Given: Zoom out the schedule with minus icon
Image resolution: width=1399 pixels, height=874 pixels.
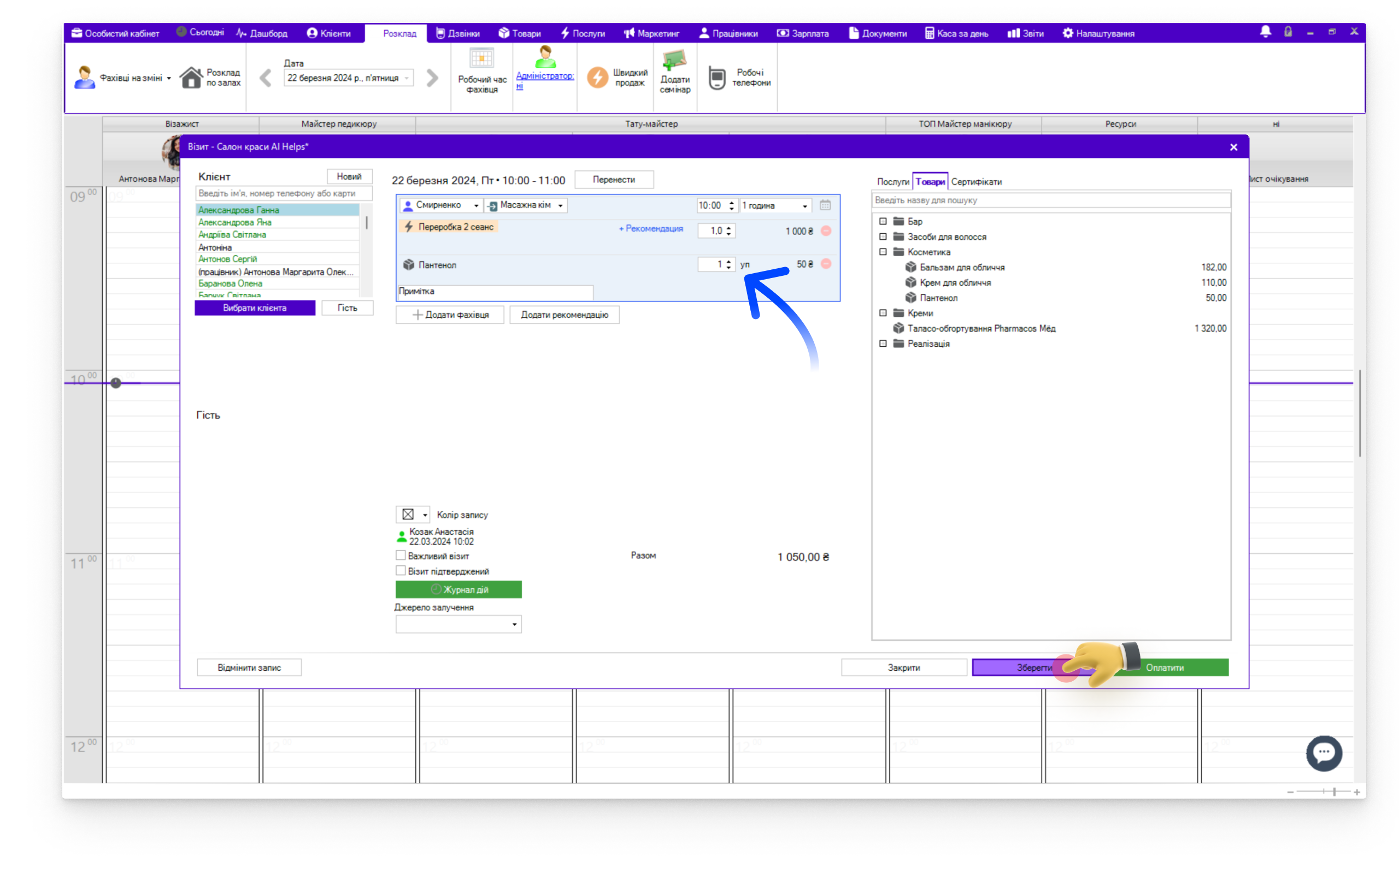Looking at the screenshot, I should [1290, 792].
